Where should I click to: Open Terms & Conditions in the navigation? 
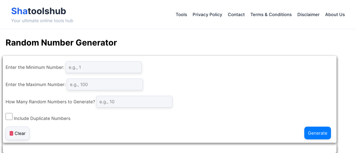(x=271, y=14)
